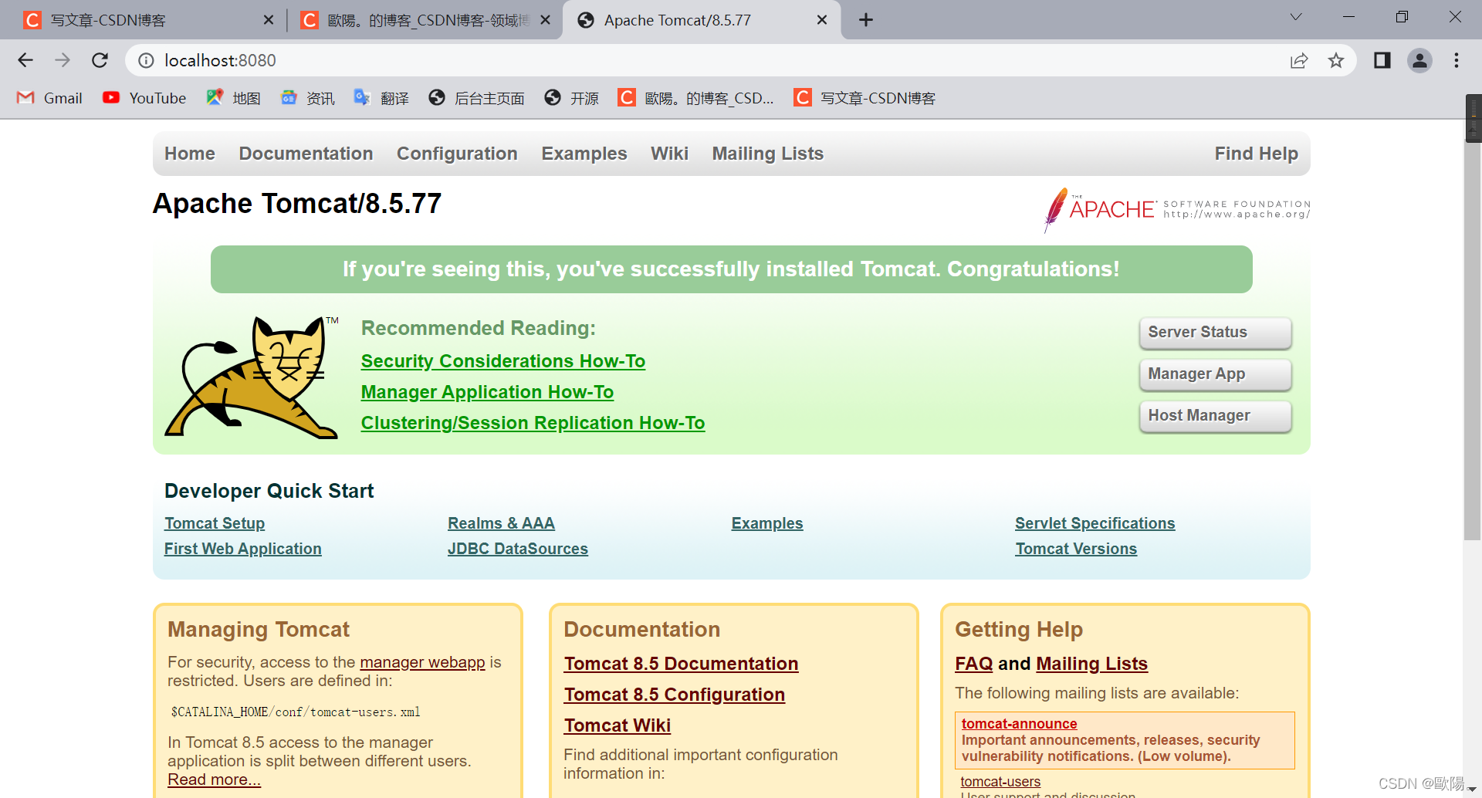Open the Tomcat Versions link
Image resolution: width=1482 pixels, height=798 pixels.
[x=1076, y=549]
